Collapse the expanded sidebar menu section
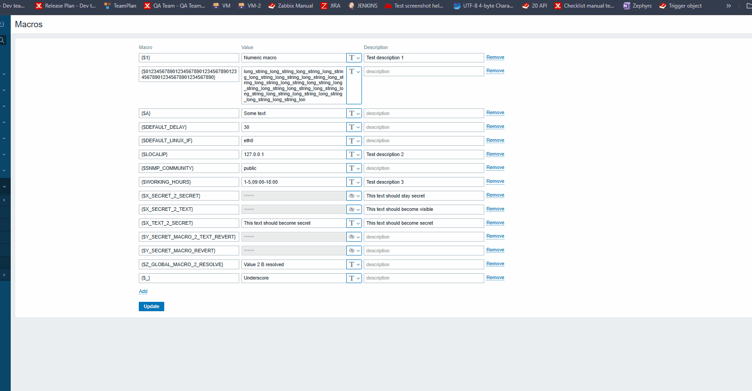 [4, 186]
